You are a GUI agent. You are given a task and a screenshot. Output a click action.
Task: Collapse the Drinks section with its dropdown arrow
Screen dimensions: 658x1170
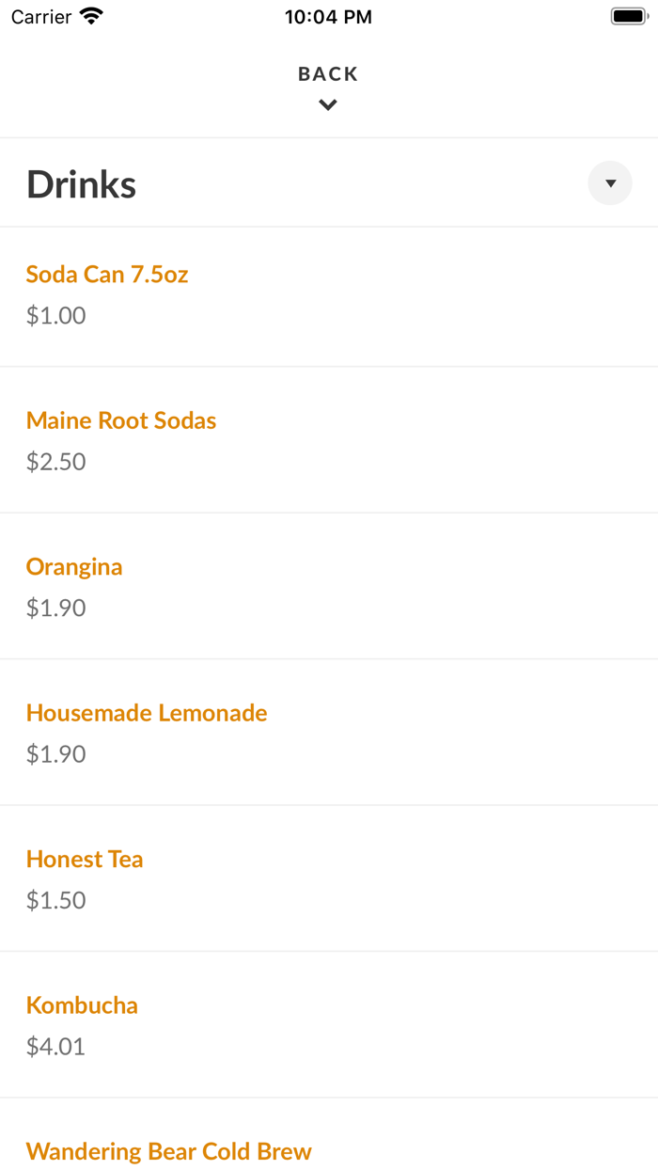pos(609,182)
